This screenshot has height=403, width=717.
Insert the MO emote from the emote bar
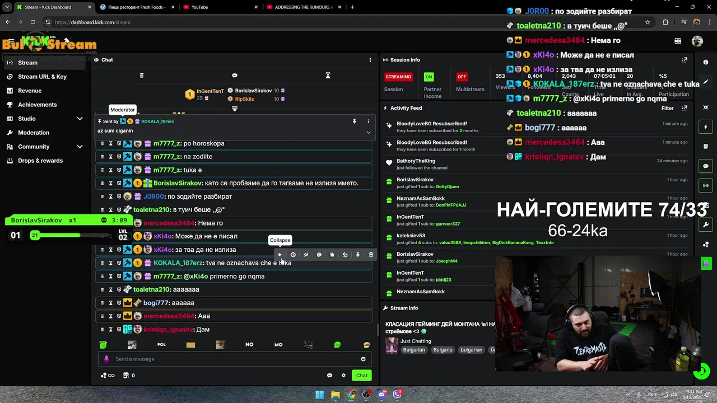278,345
